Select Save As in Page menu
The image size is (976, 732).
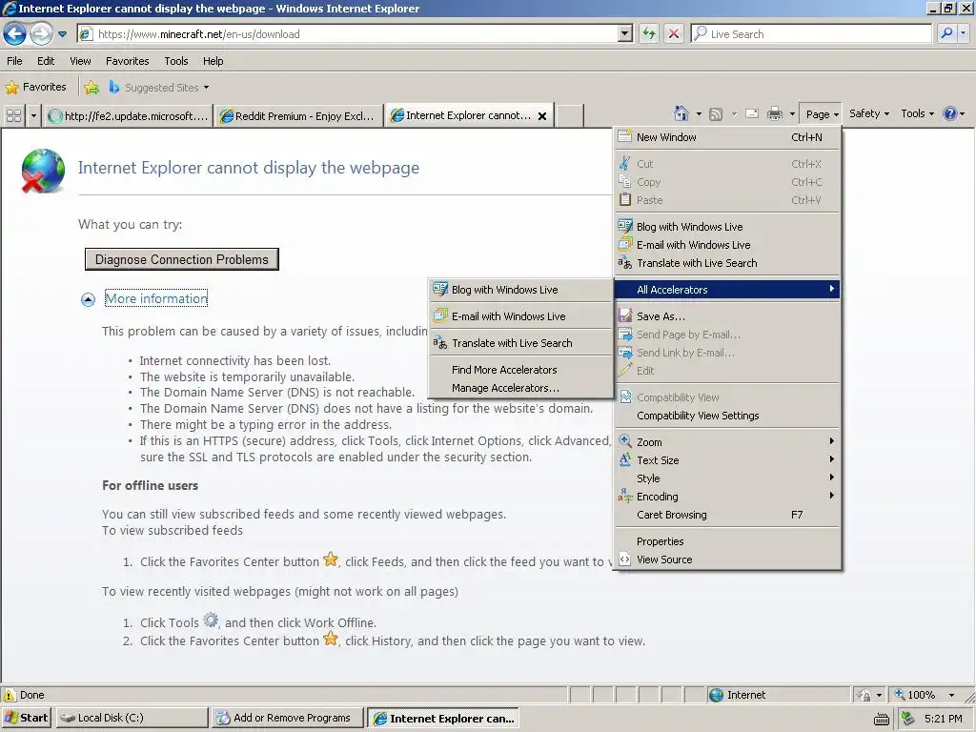pos(727,316)
